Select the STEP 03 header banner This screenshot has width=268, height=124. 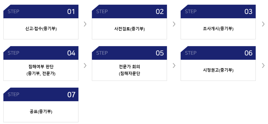click(x=218, y=12)
